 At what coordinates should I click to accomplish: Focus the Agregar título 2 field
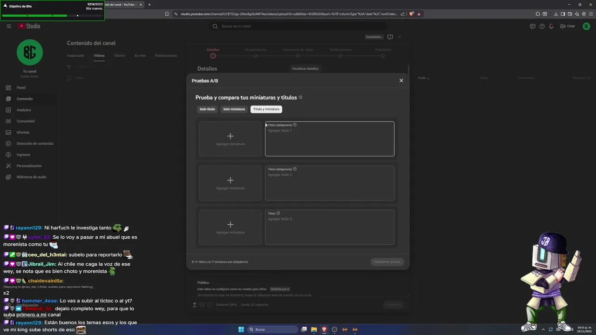pos(330,183)
